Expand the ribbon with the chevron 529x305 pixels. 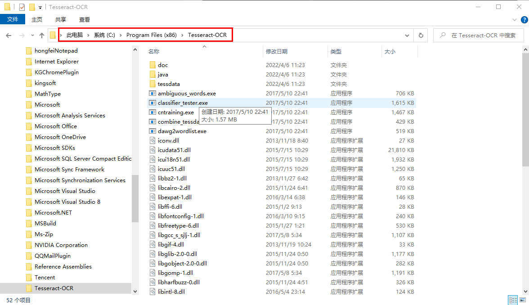515,20
